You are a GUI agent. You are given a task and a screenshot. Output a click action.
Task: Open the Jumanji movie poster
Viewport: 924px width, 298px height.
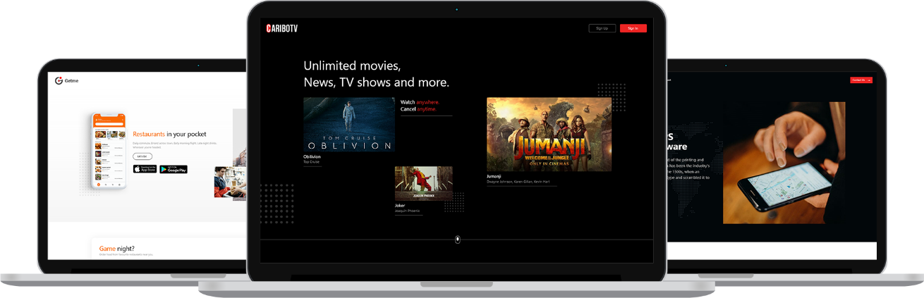point(549,134)
